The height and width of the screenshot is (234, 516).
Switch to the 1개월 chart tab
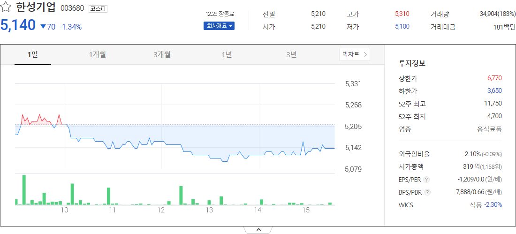click(x=98, y=55)
